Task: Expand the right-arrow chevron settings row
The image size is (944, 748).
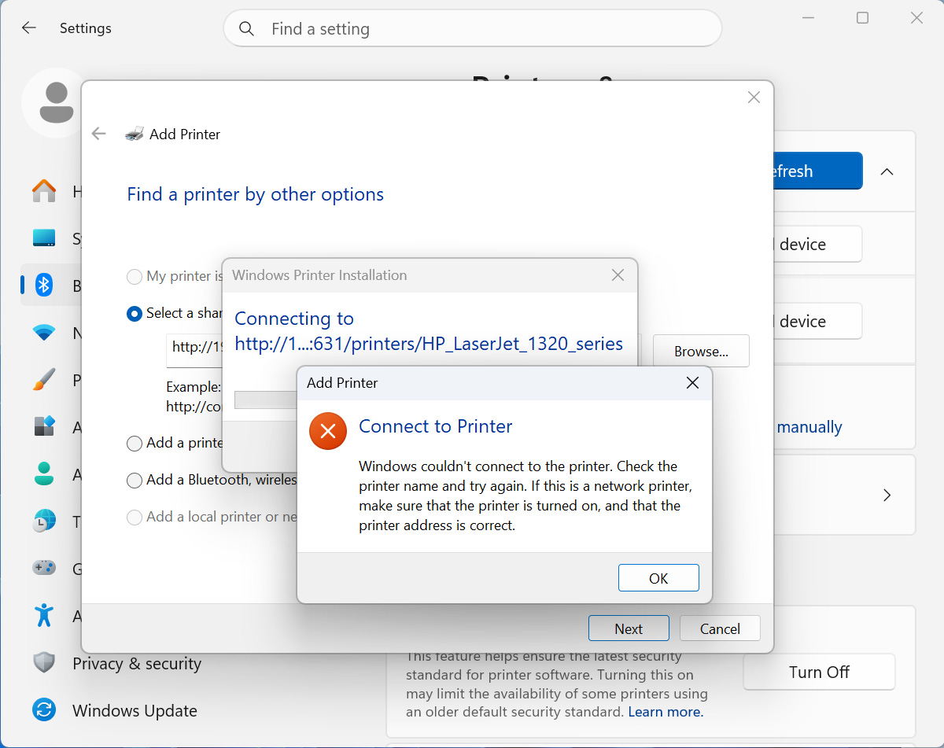Action: point(887,496)
